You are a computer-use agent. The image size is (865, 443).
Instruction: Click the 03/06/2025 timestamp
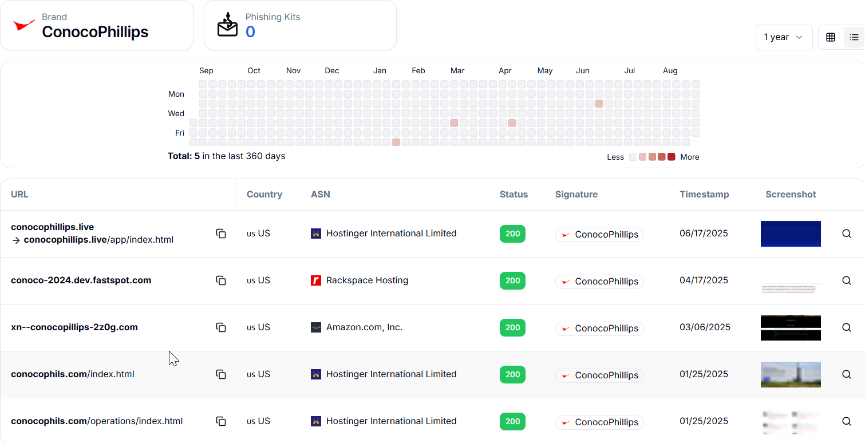[x=705, y=327]
